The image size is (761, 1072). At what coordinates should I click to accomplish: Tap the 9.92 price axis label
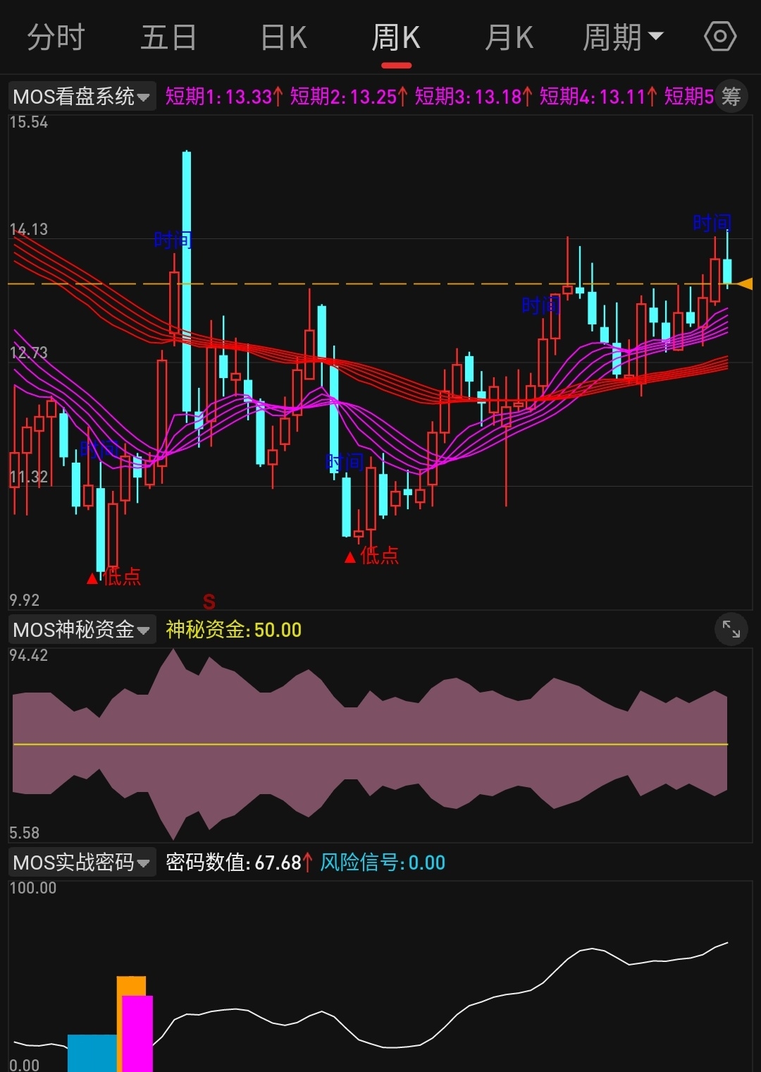click(24, 600)
